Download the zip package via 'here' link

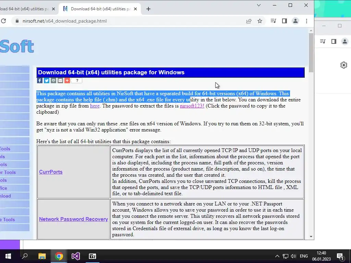(x=95, y=106)
